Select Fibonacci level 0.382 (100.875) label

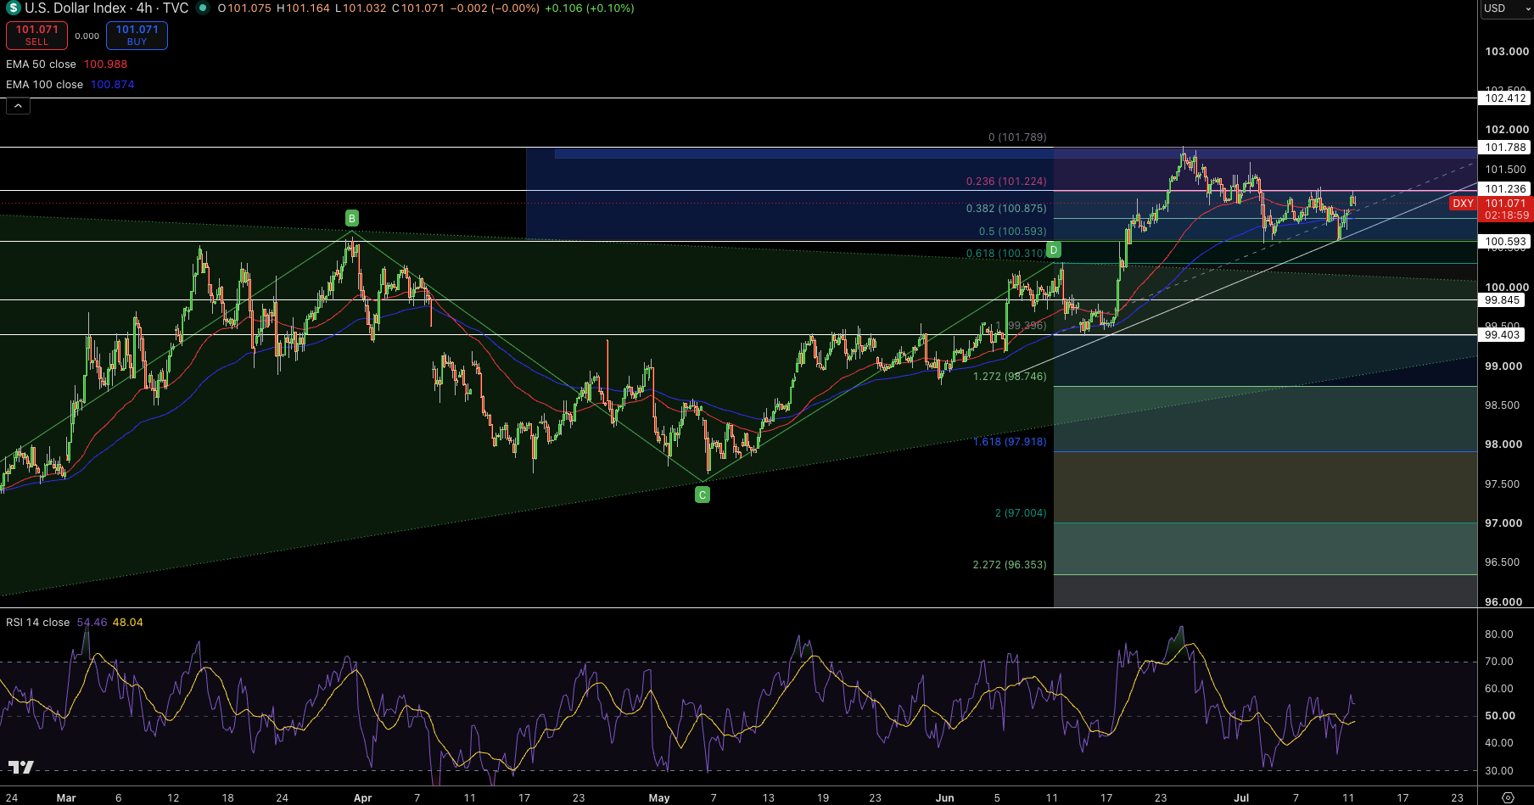point(1006,209)
